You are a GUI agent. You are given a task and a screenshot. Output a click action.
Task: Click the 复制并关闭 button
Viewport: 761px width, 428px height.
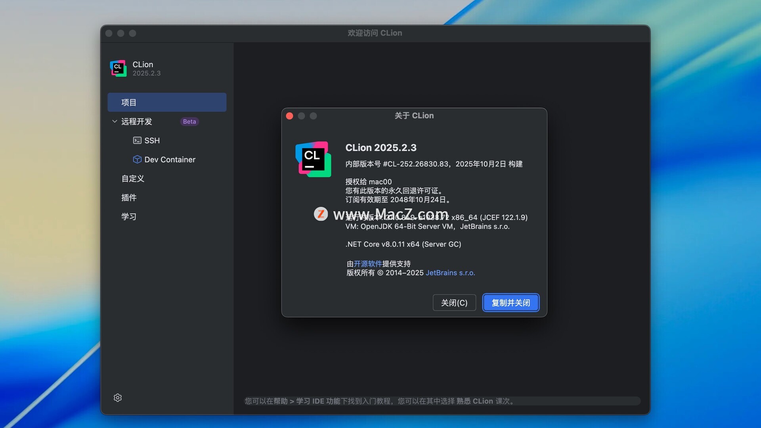511,303
